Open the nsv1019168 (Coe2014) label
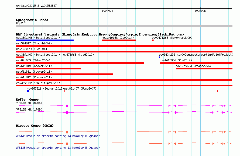The width and height of the screenshot is (240, 156). click(x=118, y=38)
